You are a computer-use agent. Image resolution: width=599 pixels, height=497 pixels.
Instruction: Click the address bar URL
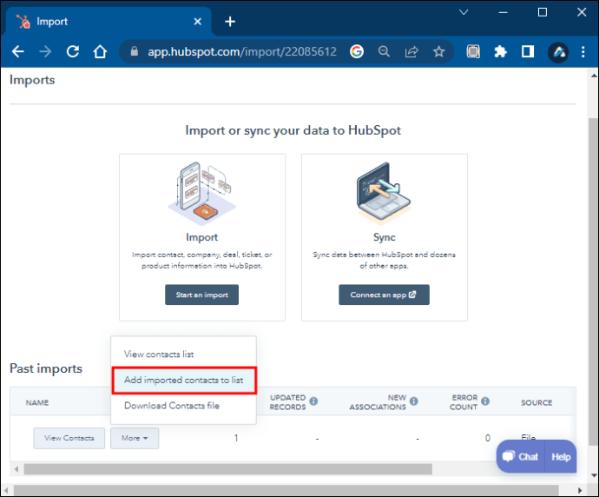click(242, 51)
